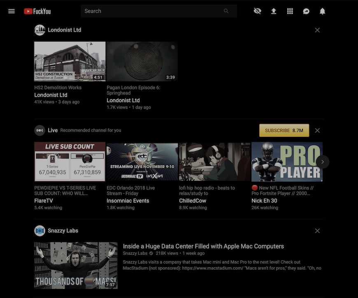The image size is (358, 298).
Task: Open Snazzy Labs channel name below title
Action: coord(135,253)
